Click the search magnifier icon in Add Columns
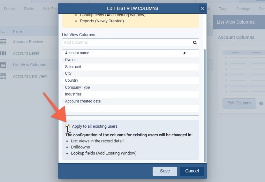 (x=195, y=42)
